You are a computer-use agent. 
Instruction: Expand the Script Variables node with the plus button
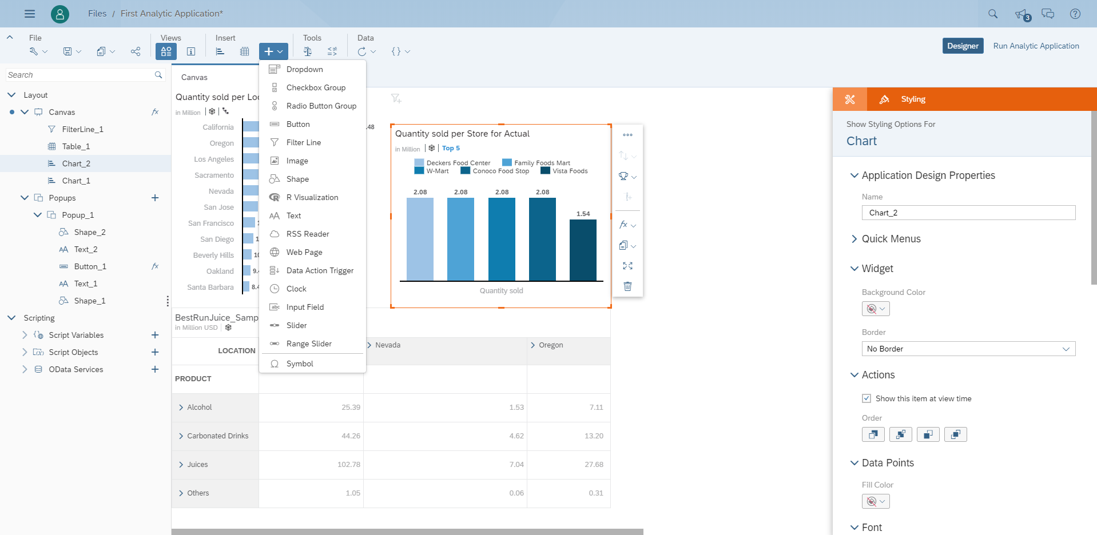coord(155,335)
